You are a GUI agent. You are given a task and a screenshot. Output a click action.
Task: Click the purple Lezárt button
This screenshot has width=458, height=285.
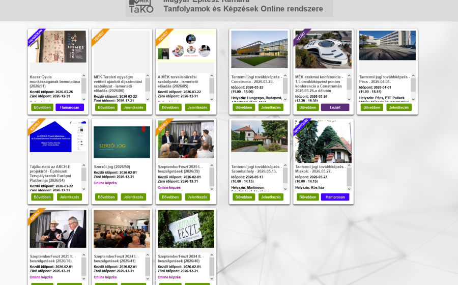click(335, 107)
